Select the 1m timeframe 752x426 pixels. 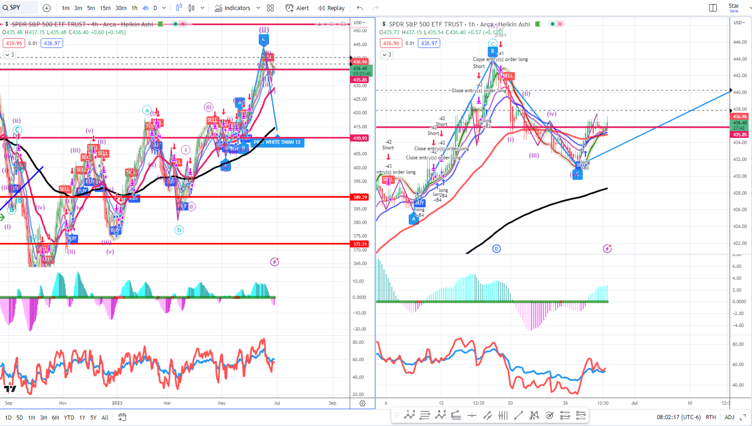pos(66,8)
